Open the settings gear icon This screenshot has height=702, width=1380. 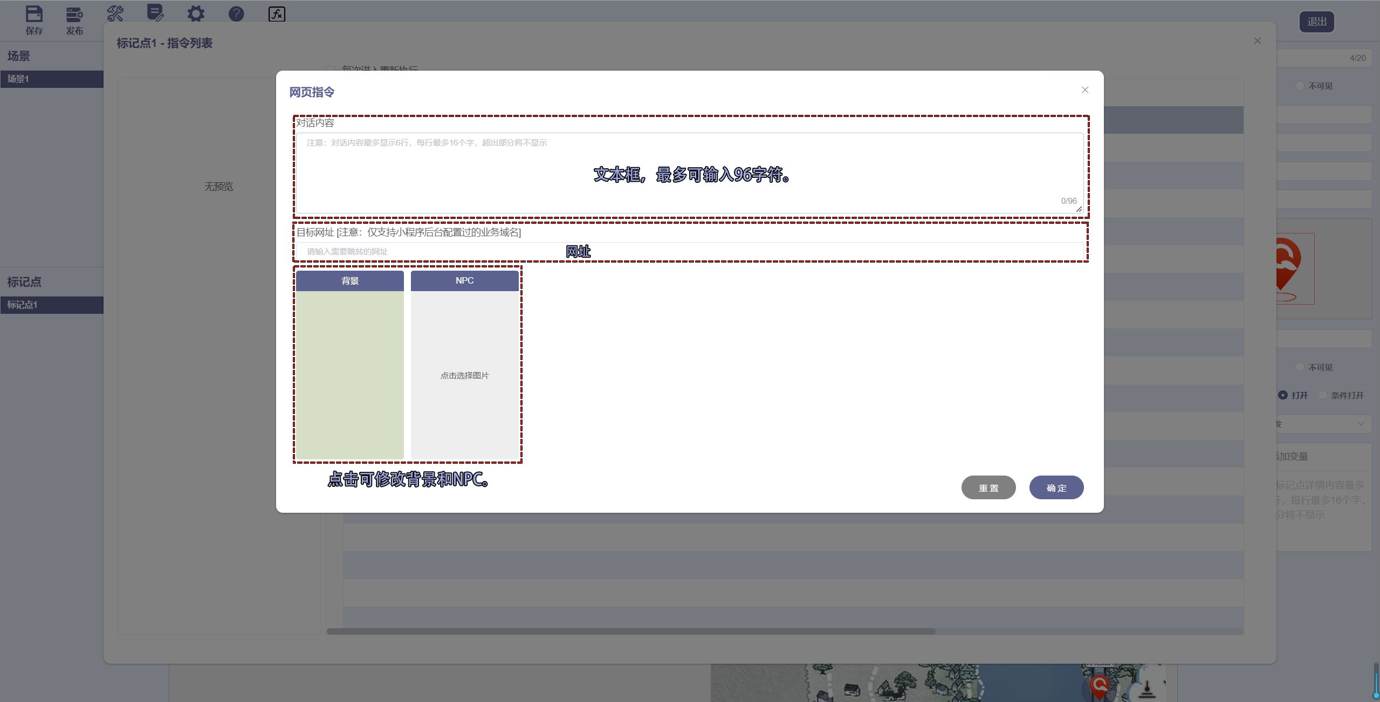coord(196,13)
